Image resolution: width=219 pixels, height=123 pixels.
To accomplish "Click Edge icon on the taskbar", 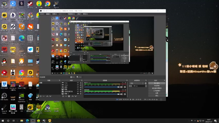I will click(27, 121).
